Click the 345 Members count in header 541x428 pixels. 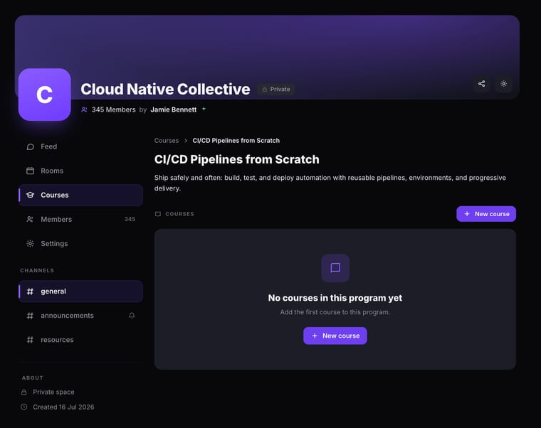click(113, 109)
